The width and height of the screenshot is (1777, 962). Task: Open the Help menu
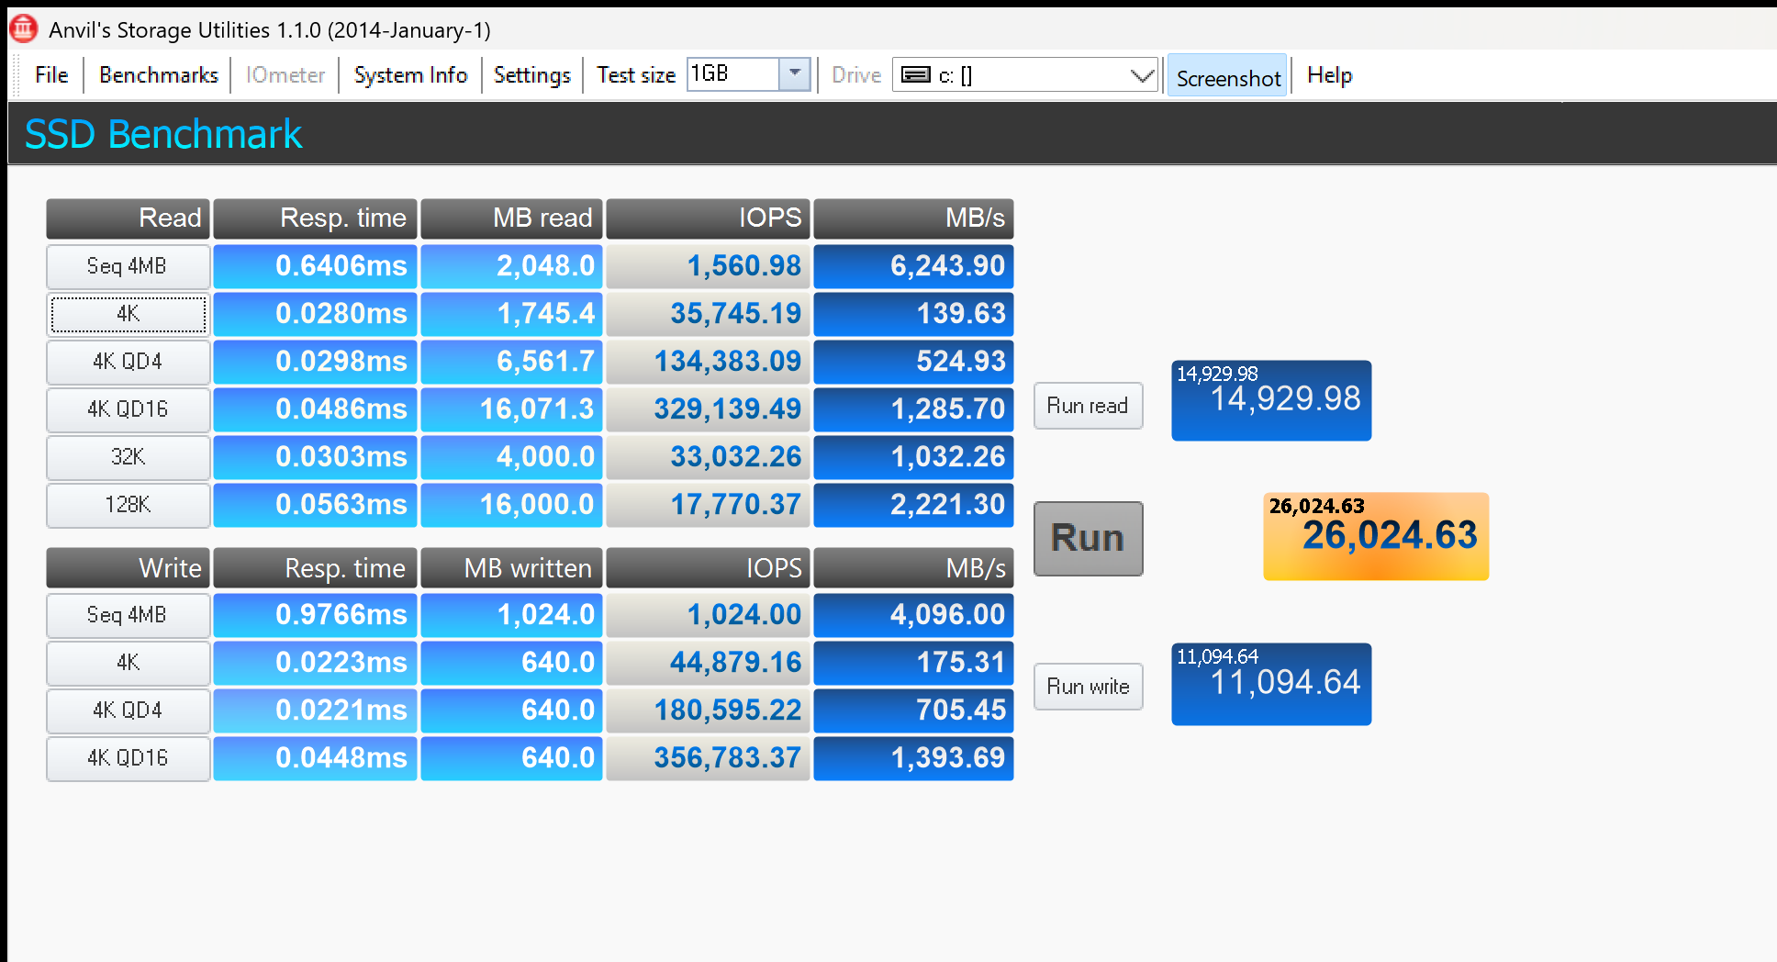pos(1328,75)
